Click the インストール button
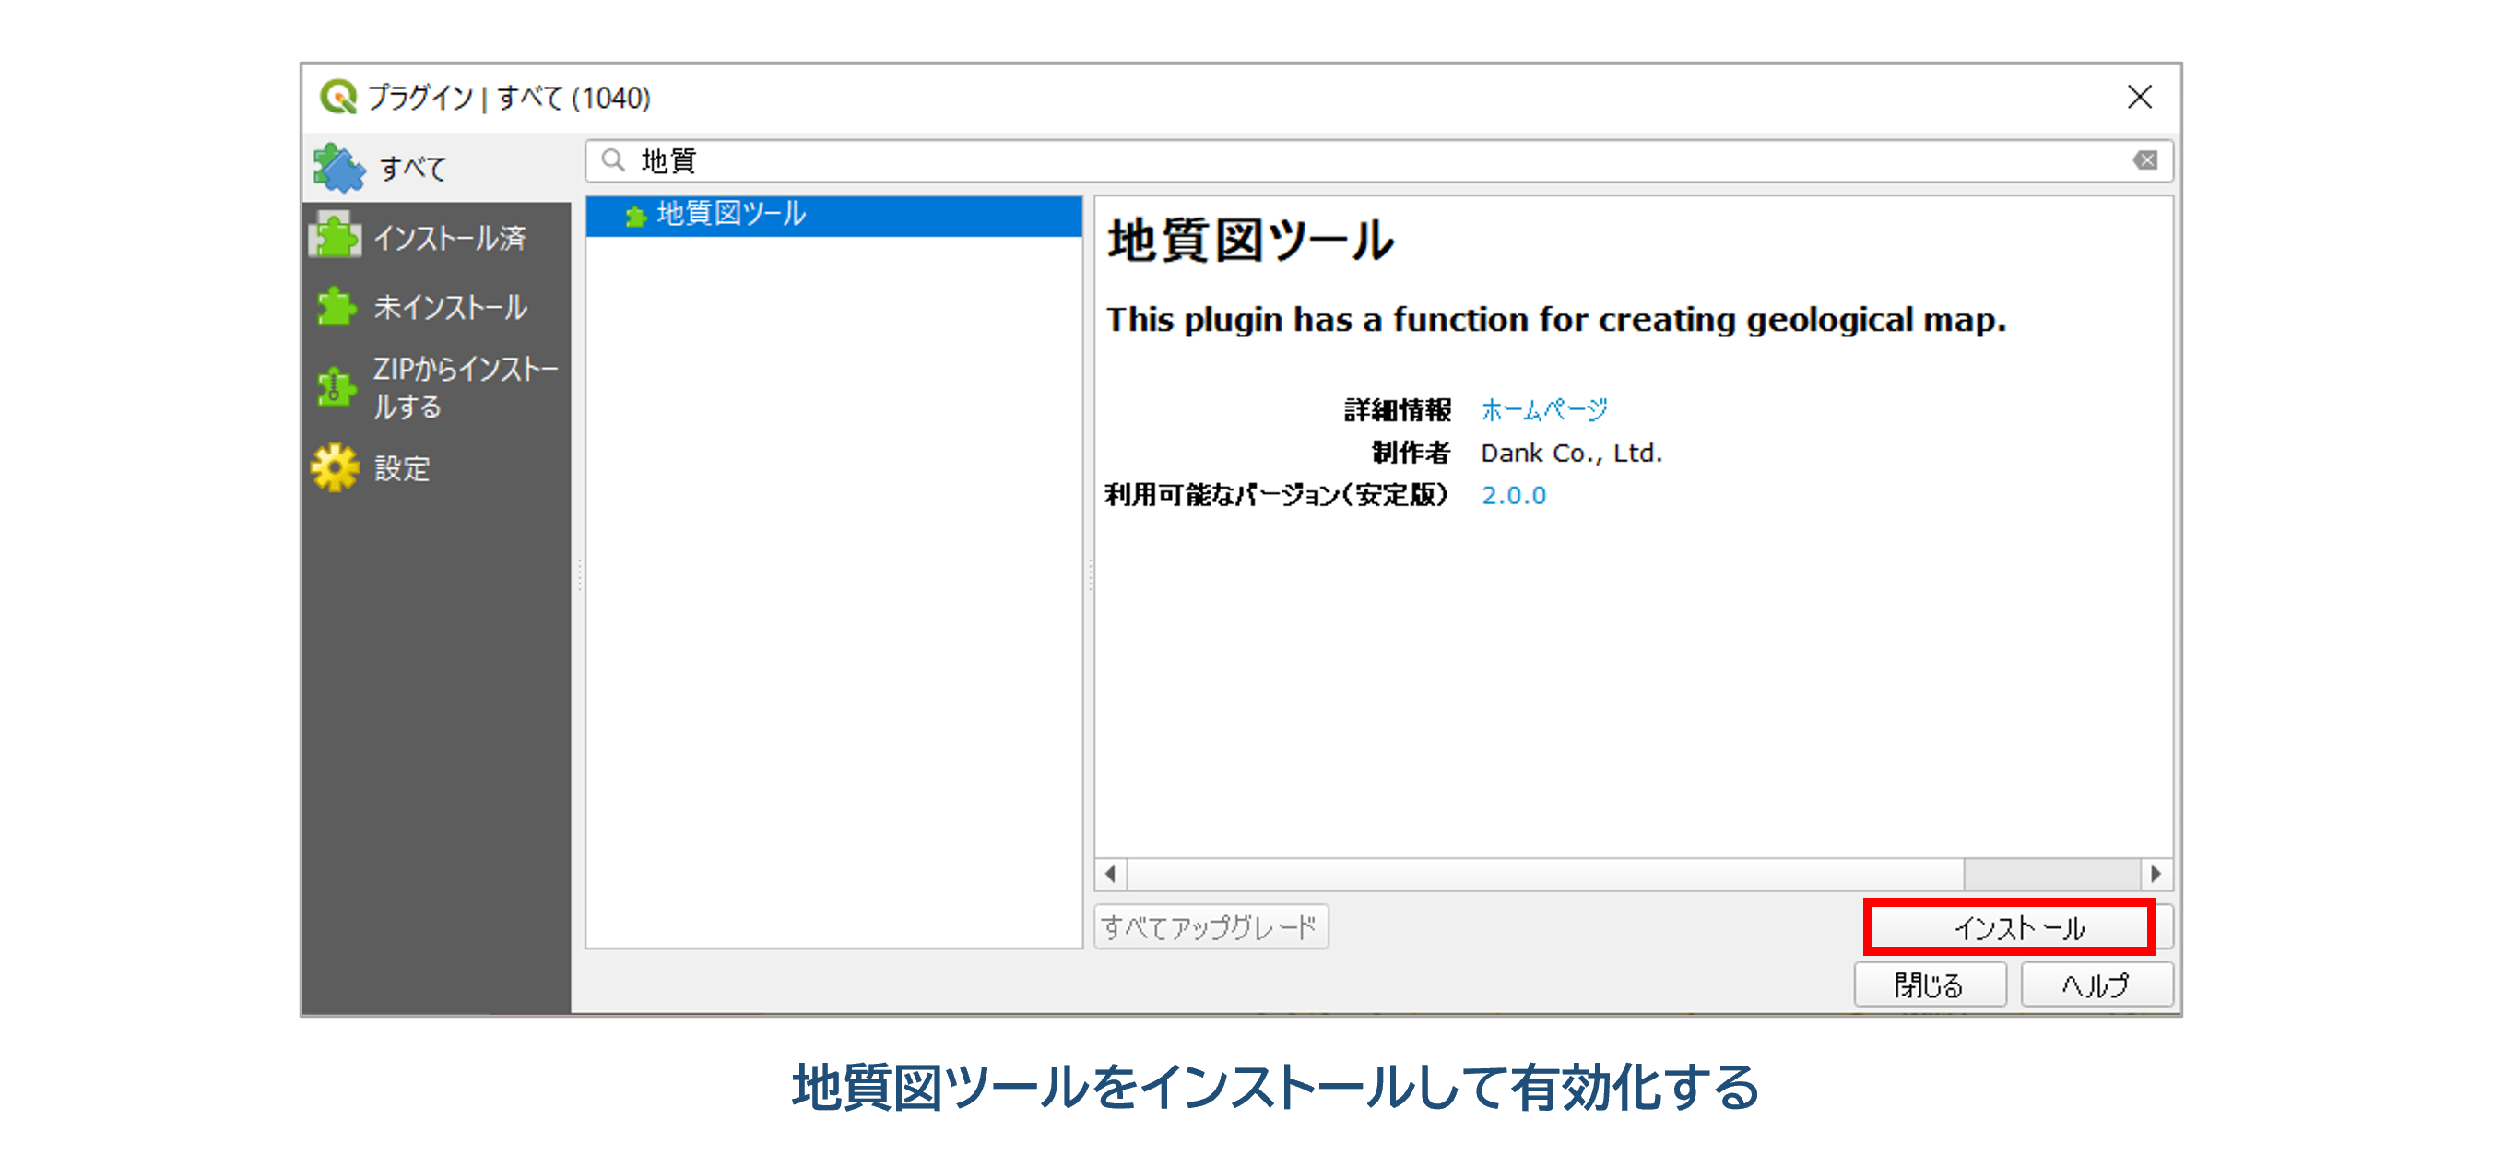This screenshot has width=2504, height=1167. 2009,927
